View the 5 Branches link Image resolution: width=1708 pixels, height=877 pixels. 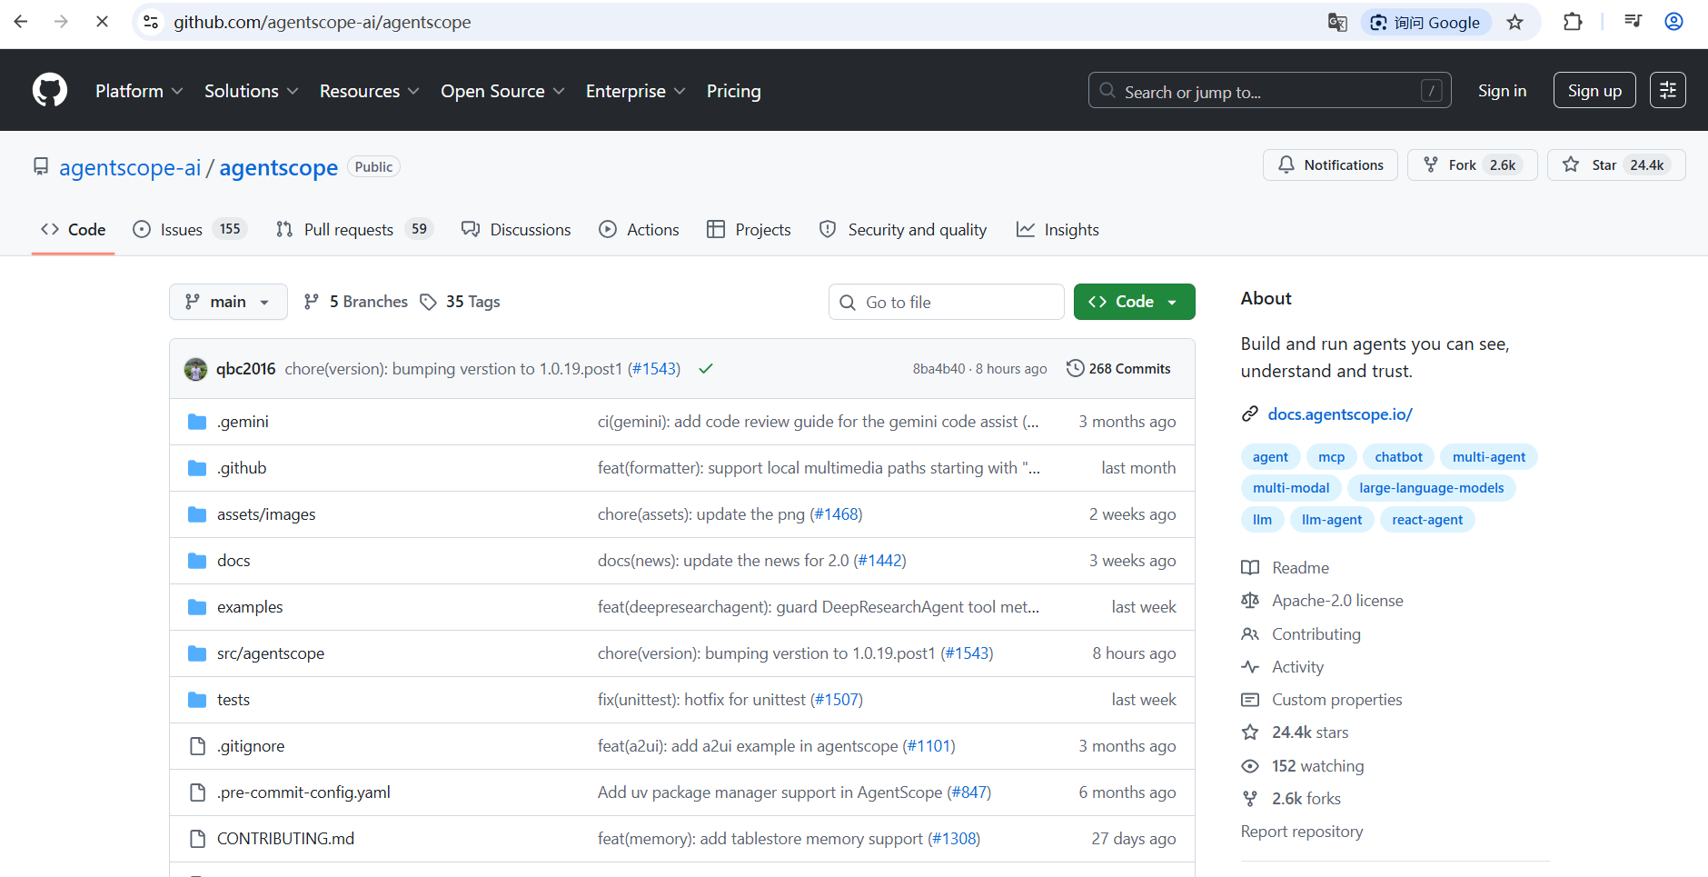(356, 302)
